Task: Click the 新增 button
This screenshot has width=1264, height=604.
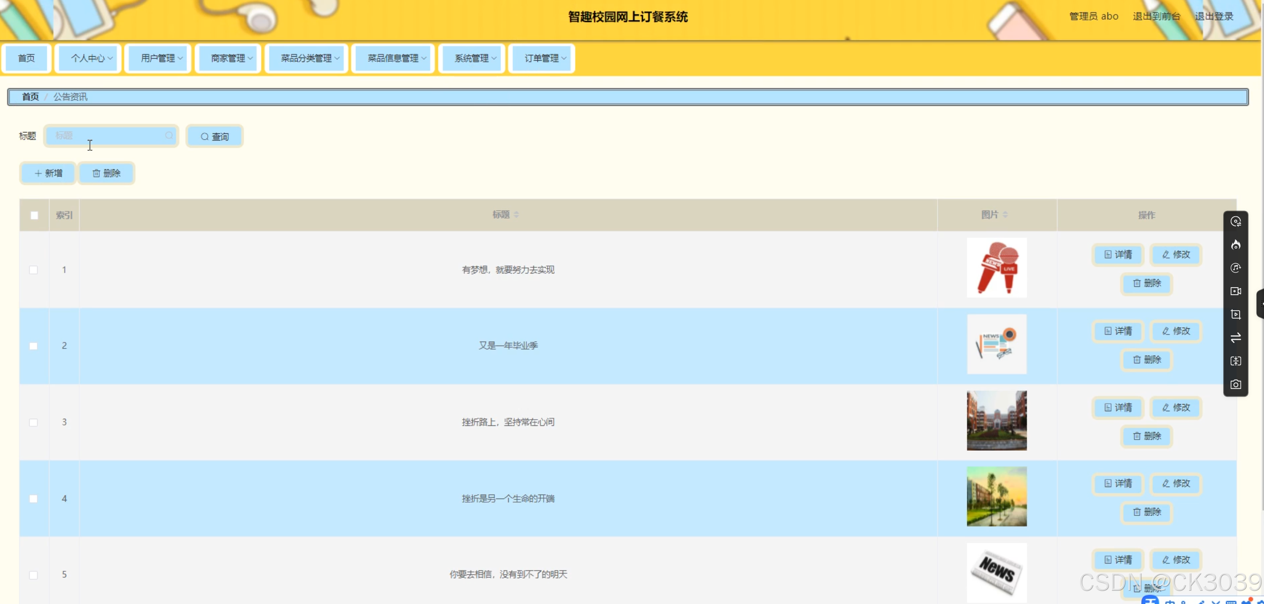Action: (x=48, y=173)
